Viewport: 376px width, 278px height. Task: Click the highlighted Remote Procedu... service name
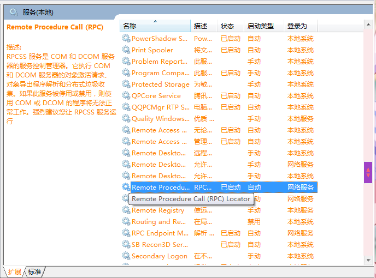pos(161,188)
